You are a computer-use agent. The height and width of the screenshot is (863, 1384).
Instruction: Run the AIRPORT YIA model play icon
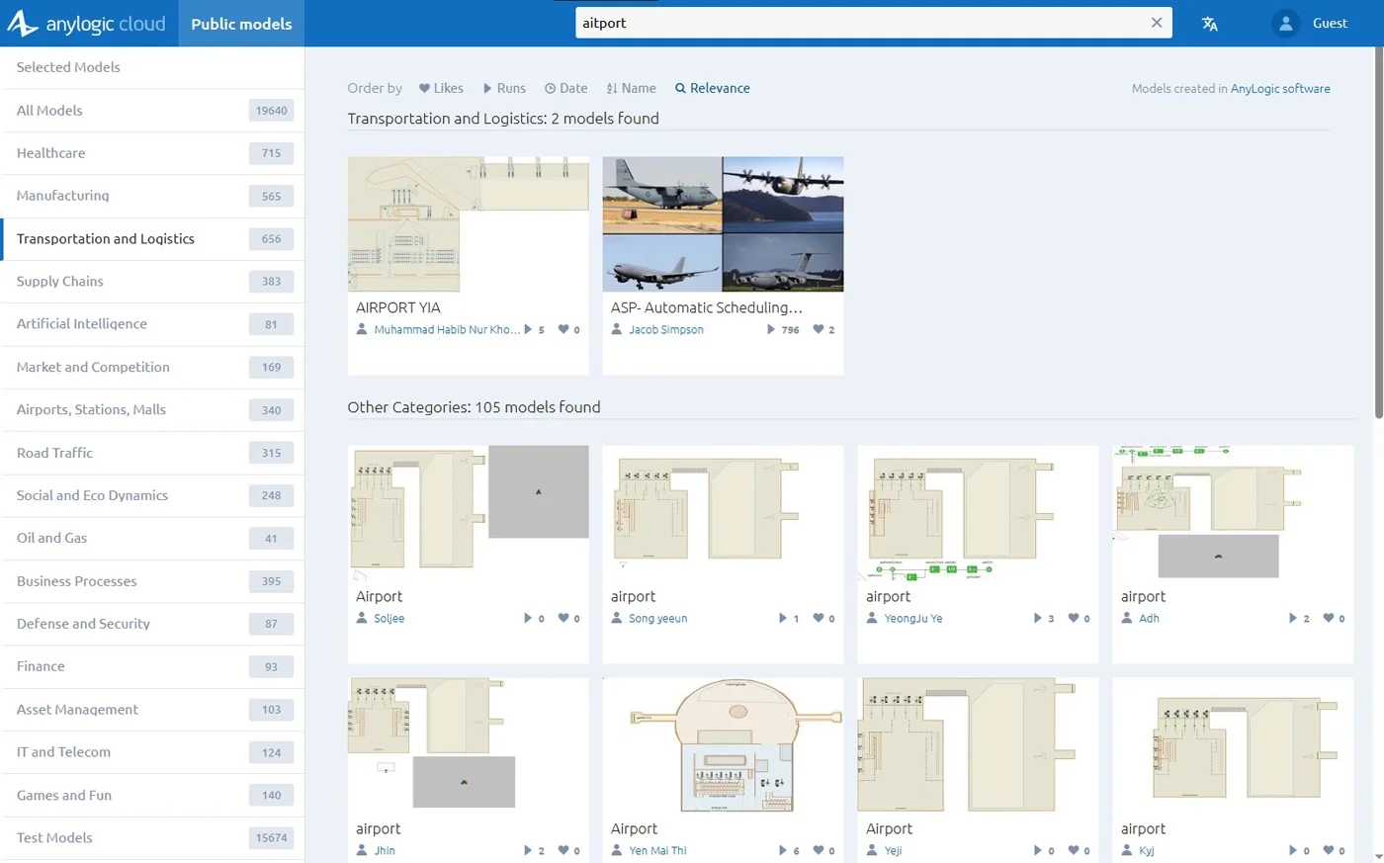tap(528, 330)
